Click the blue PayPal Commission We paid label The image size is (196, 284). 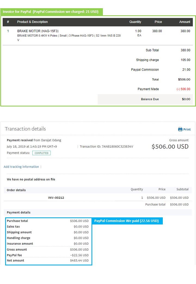tap(127, 221)
